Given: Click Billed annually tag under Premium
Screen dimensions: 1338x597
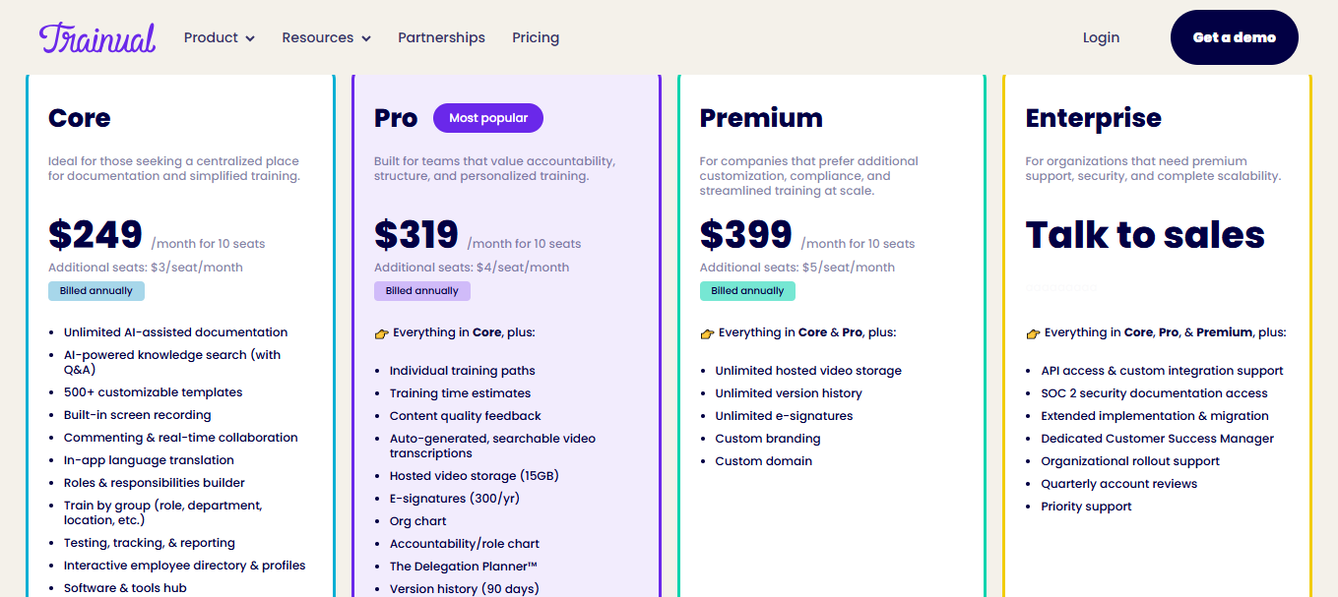Looking at the screenshot, I should 747,291.
